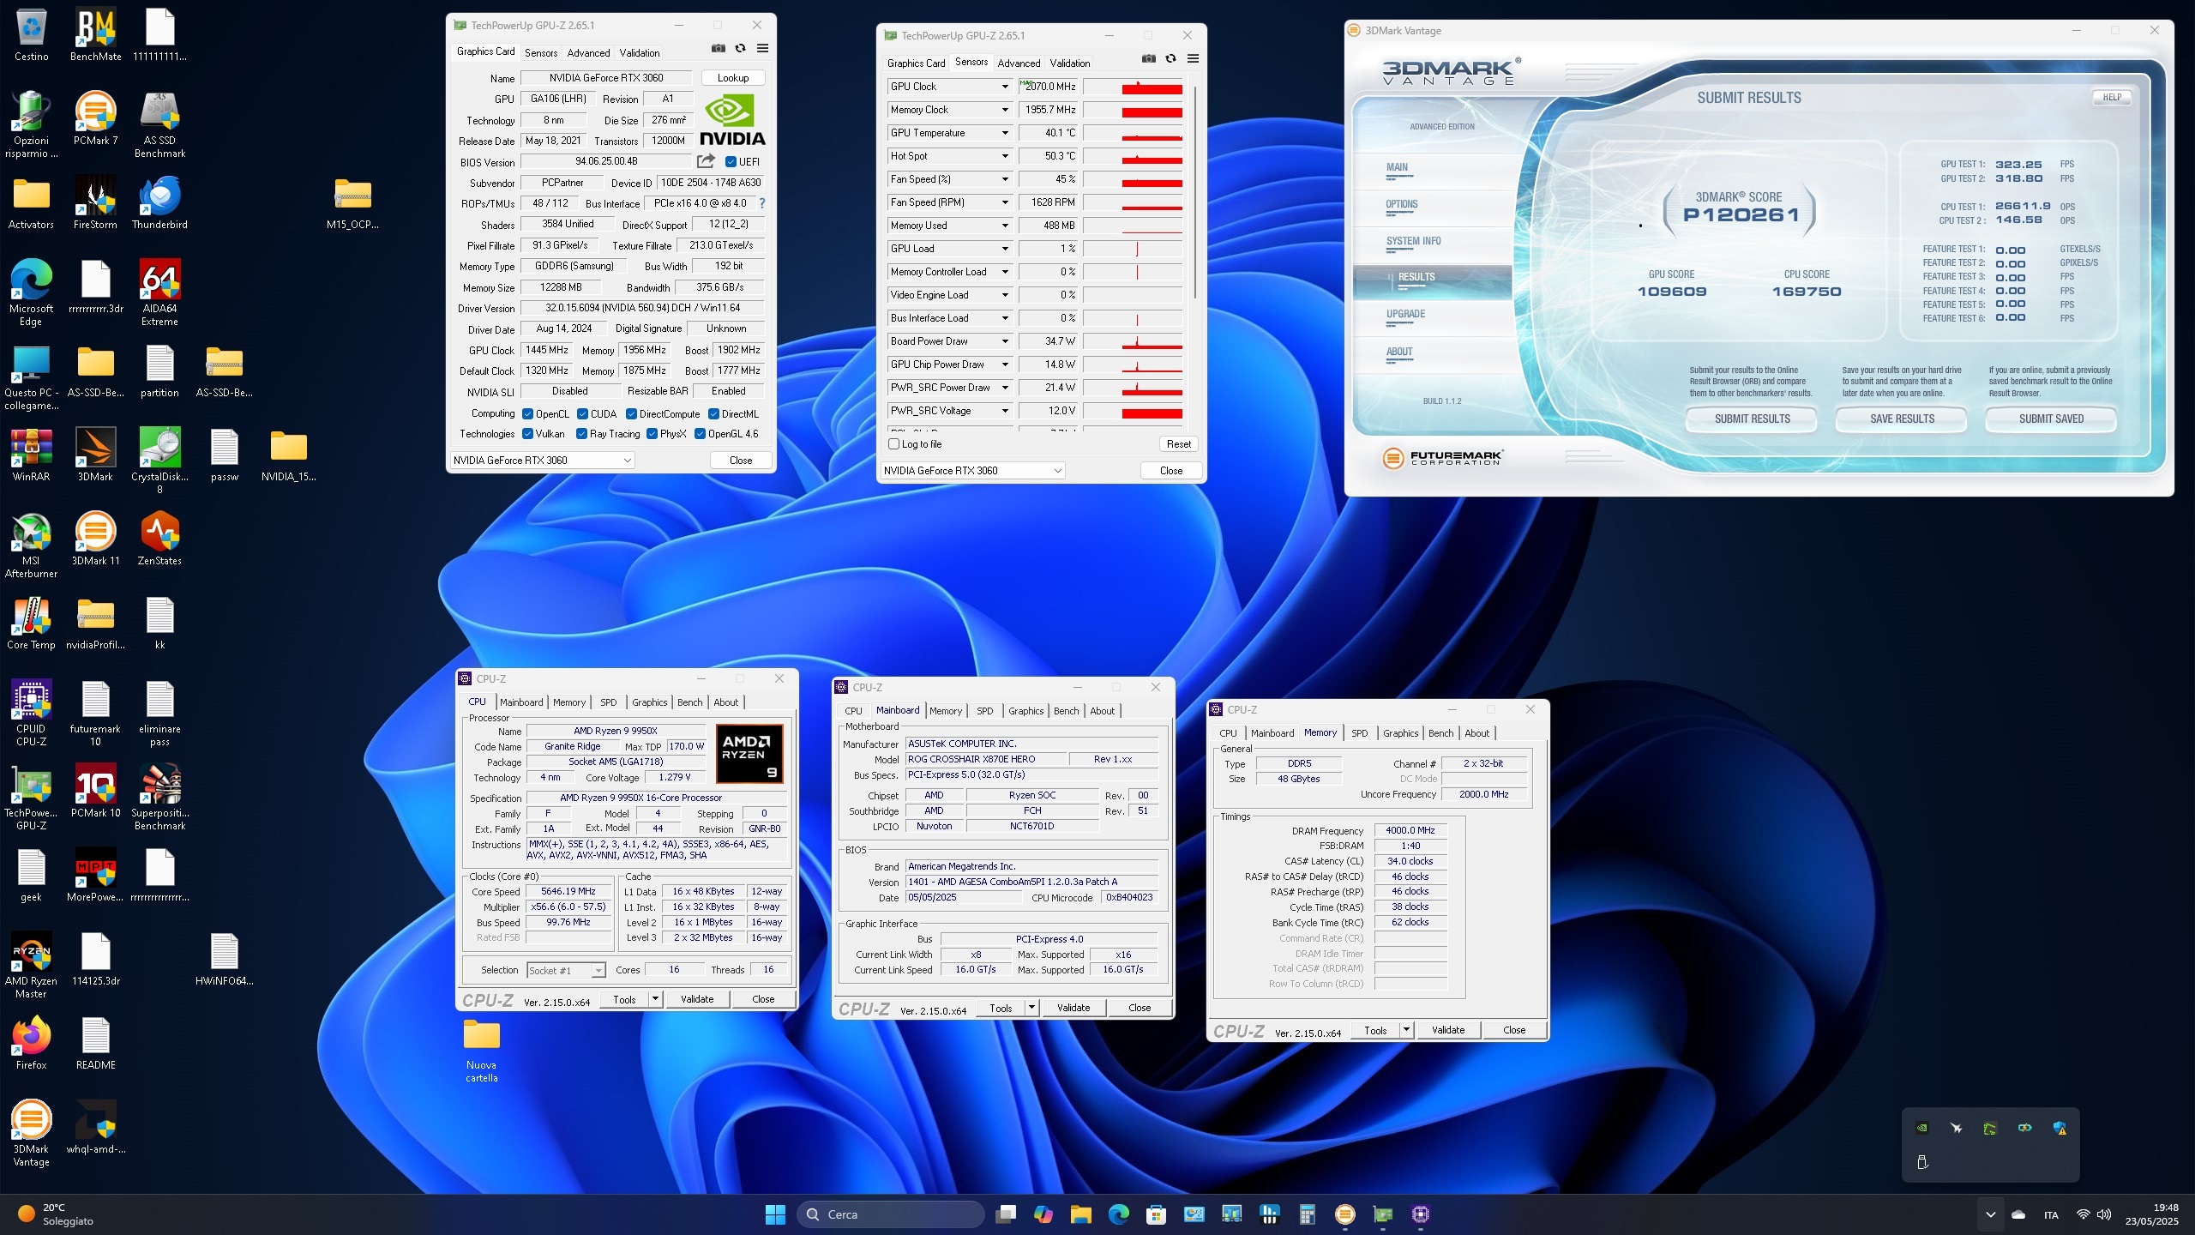Open hamburger menu in GPU-Z Graphics Card window

coord(762,48)
